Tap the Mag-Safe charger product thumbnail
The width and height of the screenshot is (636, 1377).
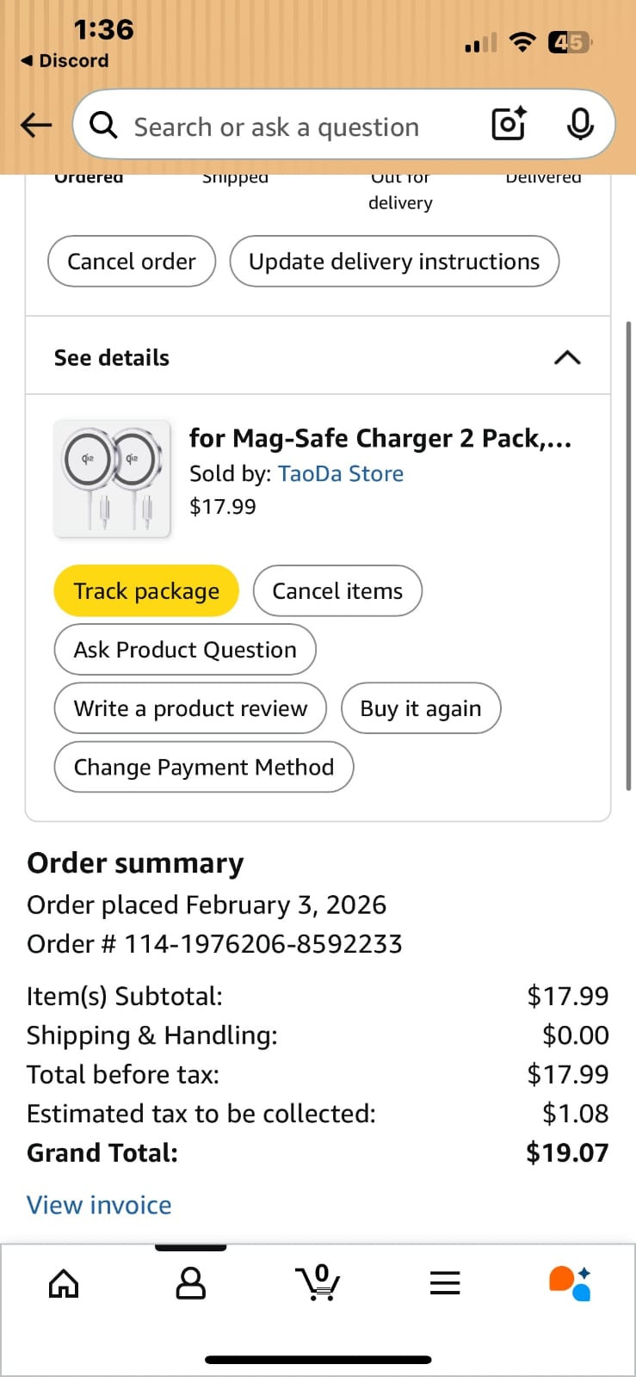point(112,479)
